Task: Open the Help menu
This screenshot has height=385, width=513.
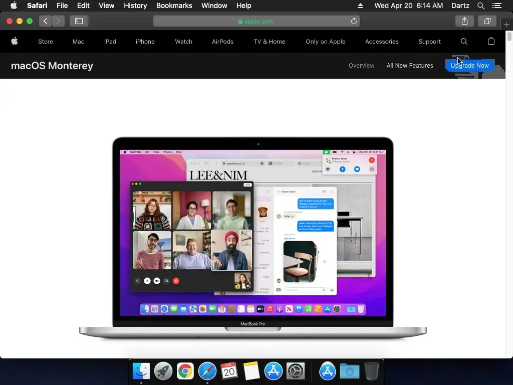Action: (244, 6)
